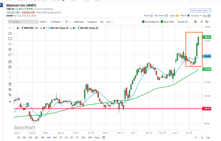Click the Compare button
Image resolution: width=221 pixels, height=141 pixels.
click(92, 22)
